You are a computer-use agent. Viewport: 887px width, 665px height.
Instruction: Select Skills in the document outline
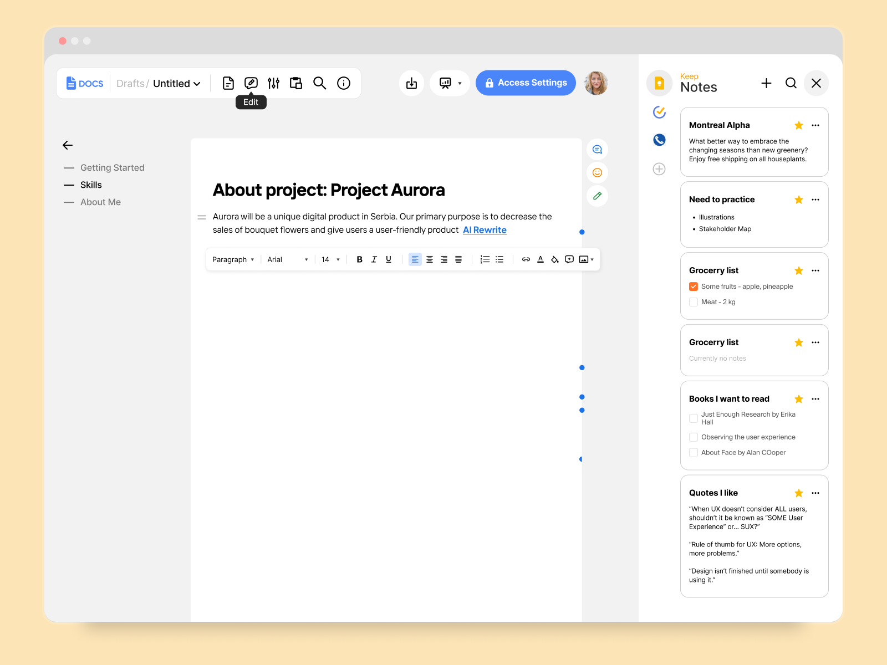[x=91, y=185]
